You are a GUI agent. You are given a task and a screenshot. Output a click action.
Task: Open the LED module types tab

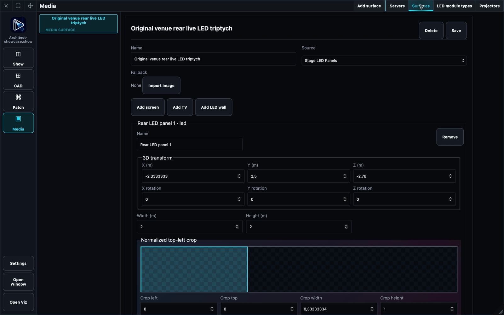(454, 6)
